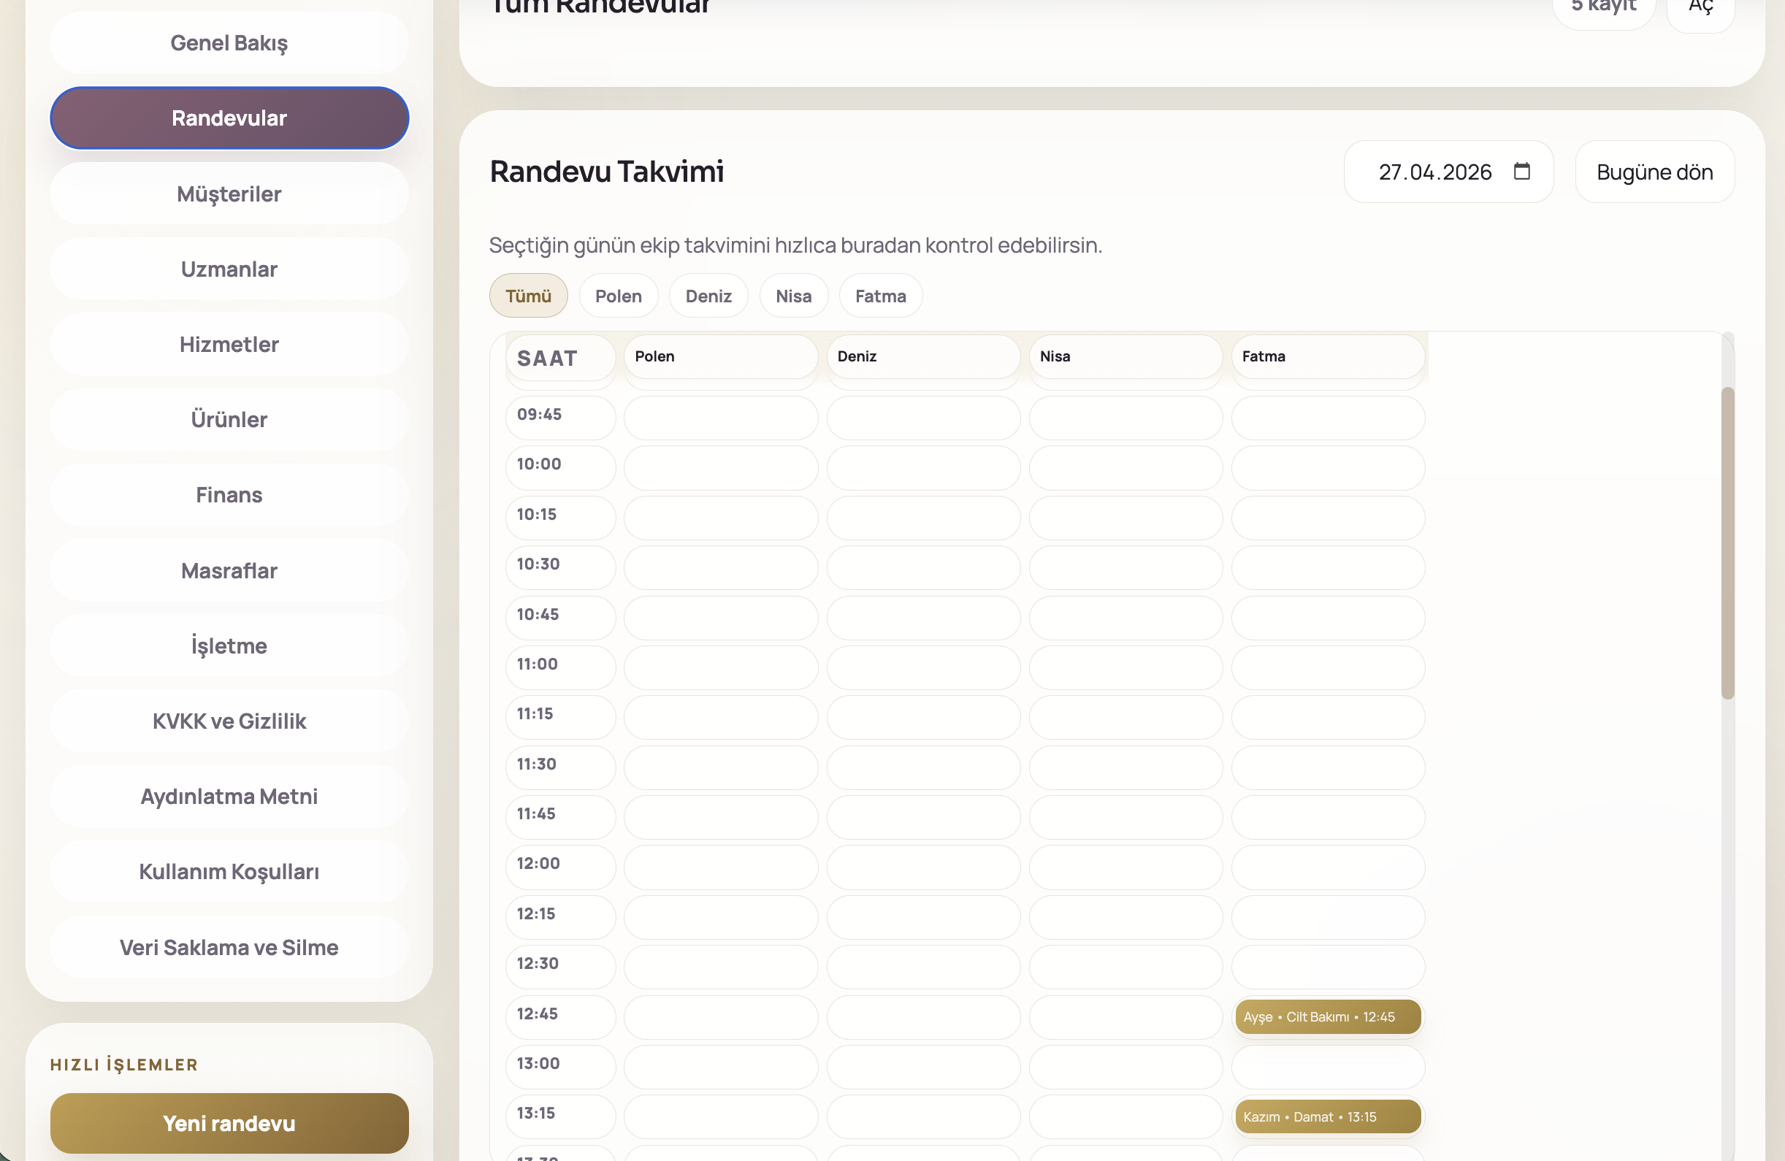The width and height of the screenshot is (1785, 1161).
Task: Select the empty Deniz slot at 11:00
Action: tap(923, 667)
